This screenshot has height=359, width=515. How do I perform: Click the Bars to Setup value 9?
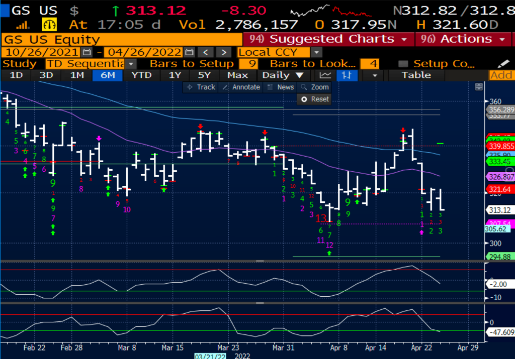point(248,64)
